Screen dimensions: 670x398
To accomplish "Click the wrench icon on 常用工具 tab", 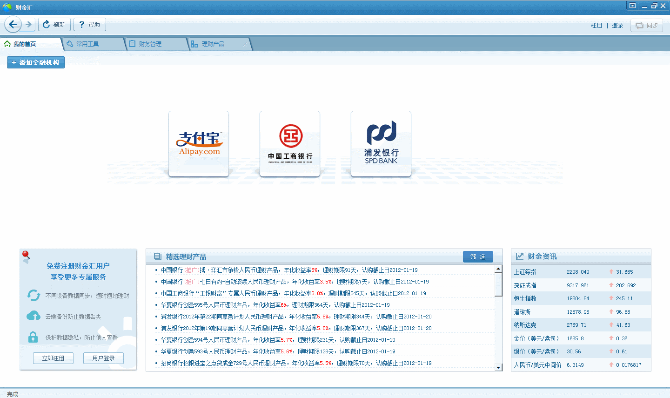I will point(70,44).
